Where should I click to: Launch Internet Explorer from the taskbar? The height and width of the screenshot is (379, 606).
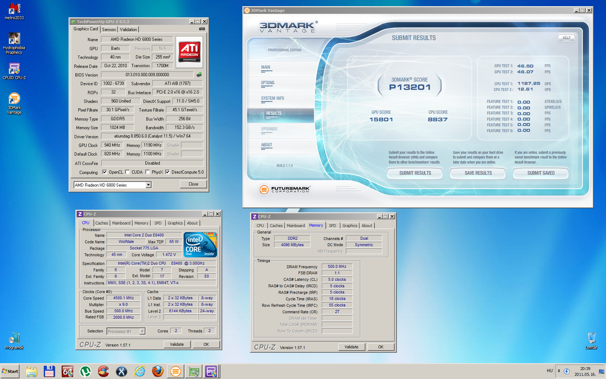coord(140,371)
